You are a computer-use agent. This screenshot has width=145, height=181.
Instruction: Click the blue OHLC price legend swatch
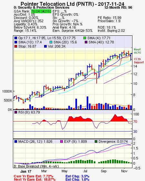(x=16, y=38)
